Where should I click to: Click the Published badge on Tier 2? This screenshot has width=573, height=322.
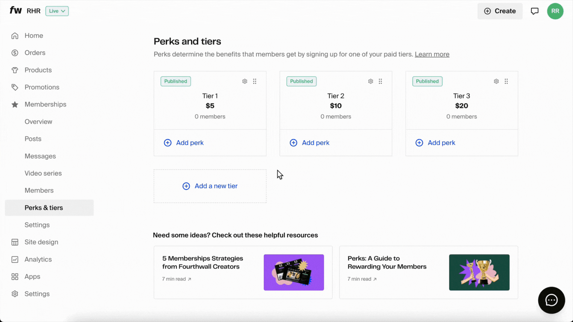coord(301,81)
